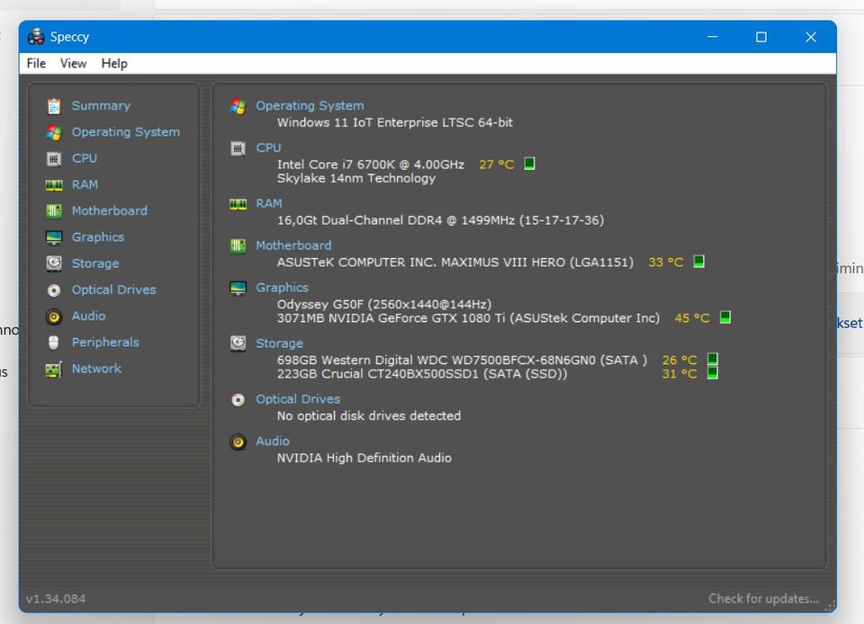Click the Speccy app icon in title bar
864x624 pixels.
(x=36, y=37)
